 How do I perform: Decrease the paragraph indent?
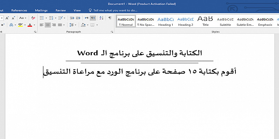72,18
